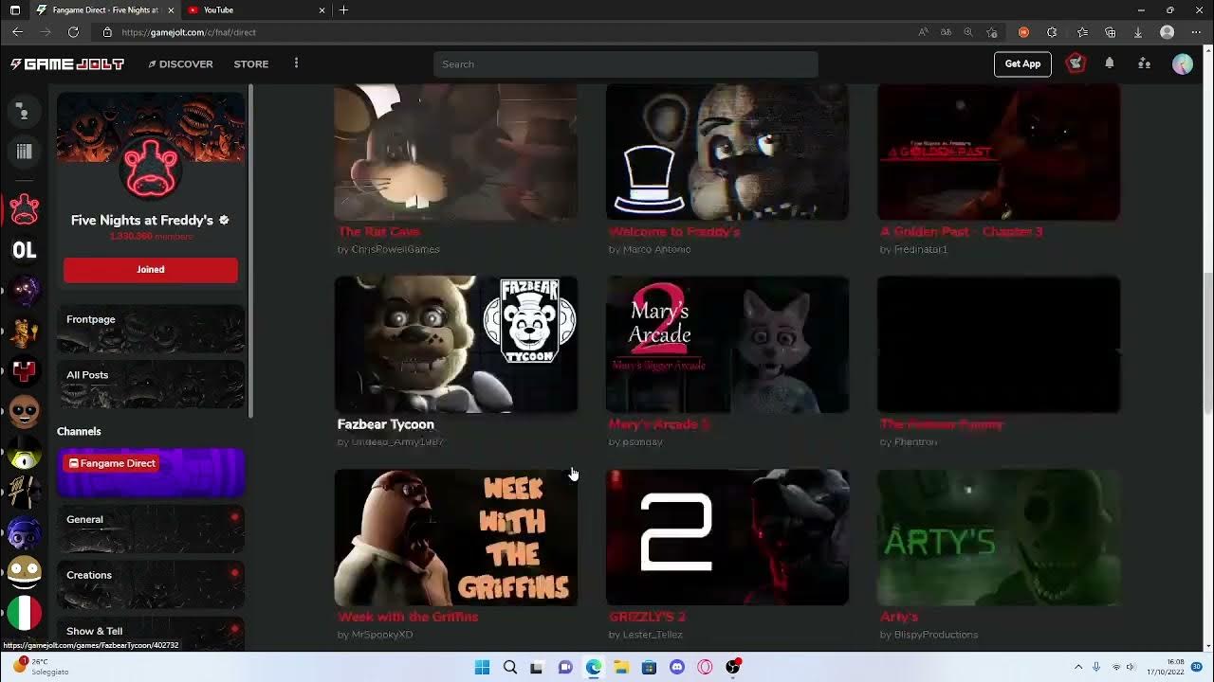Click the sidebar channel list scrollbar
1214x682 pixels.
pyautogui.click(x=251, y=251)
